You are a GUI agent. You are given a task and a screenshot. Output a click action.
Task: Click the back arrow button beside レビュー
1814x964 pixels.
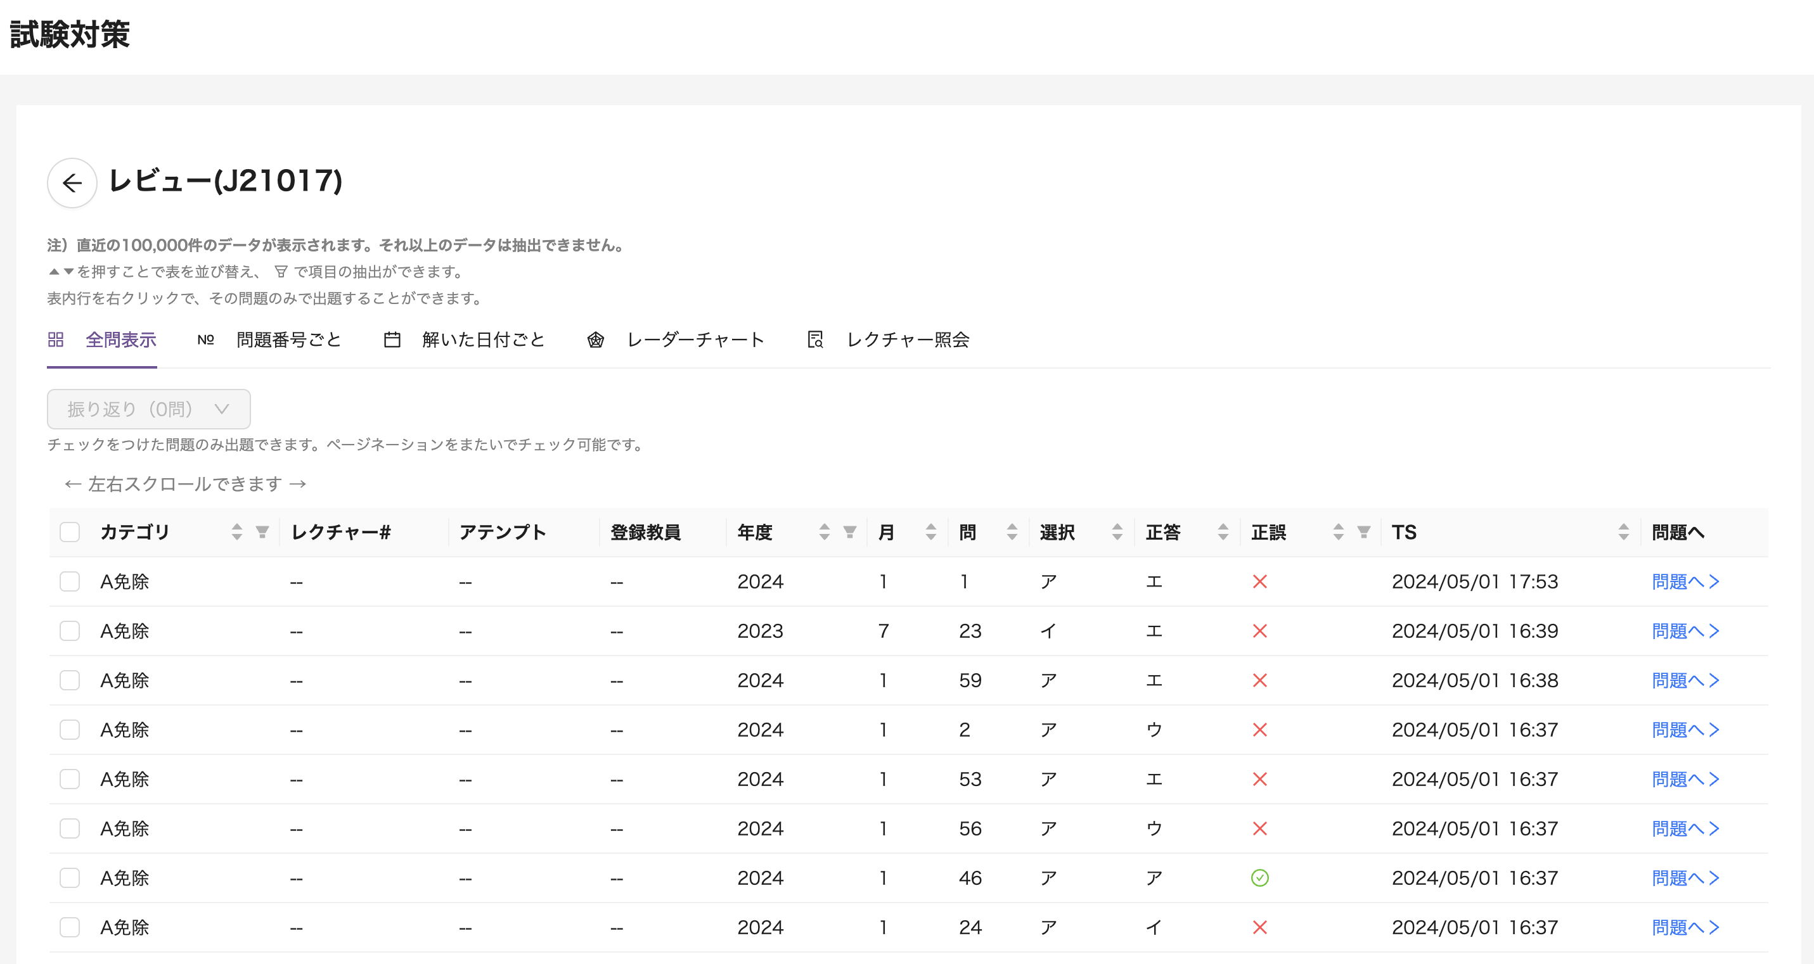pyautogui.click(x=72, y=183)
